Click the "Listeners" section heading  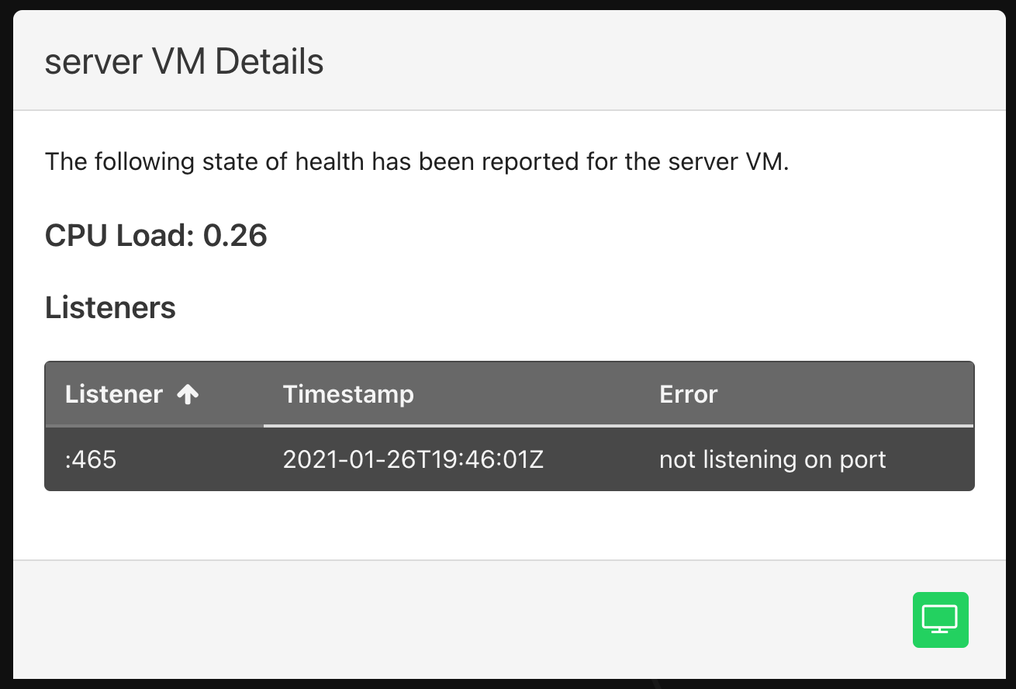[x=110, y=308]
